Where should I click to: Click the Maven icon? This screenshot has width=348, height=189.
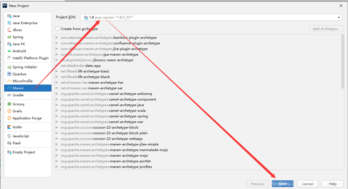pos(9,88)
